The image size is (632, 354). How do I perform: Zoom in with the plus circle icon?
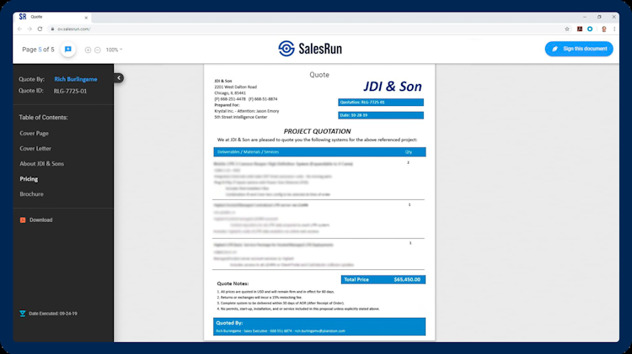(88, 50)
